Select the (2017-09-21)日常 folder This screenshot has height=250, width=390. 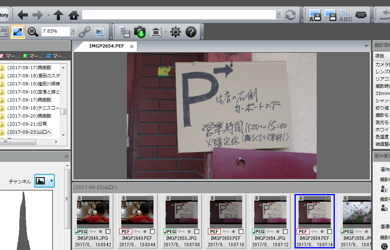[29, 124]
